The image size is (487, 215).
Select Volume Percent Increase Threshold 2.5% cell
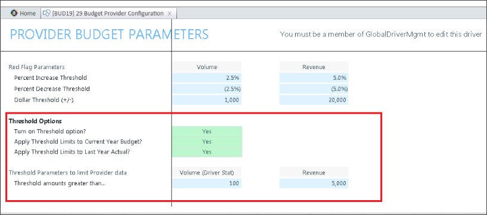tap(207, 77)
